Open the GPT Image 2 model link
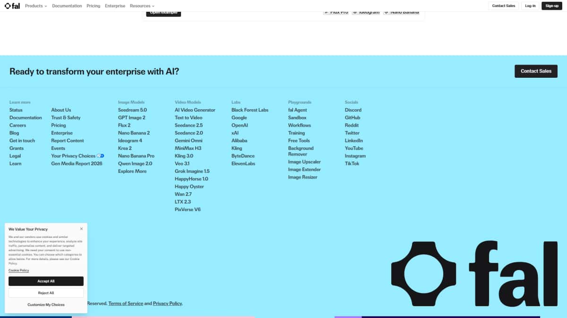Screen dimensions: 567x318 tap(132, 118)
